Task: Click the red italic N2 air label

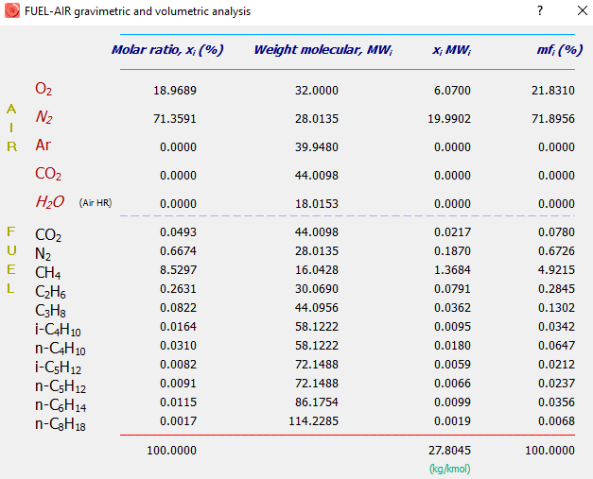Action: tap(44, 117)
